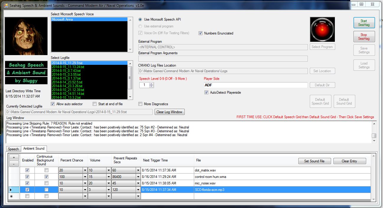Select logfile 2014-8-14_23.52.5.txt
383x208 pixels.
point(89,82)
